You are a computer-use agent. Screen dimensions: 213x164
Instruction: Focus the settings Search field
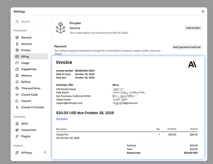[31, 22]
